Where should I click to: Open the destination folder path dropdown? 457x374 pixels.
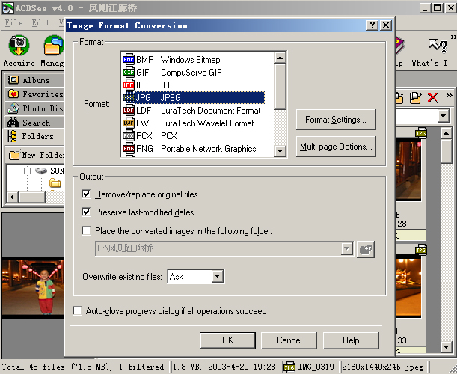click(347, 249)
